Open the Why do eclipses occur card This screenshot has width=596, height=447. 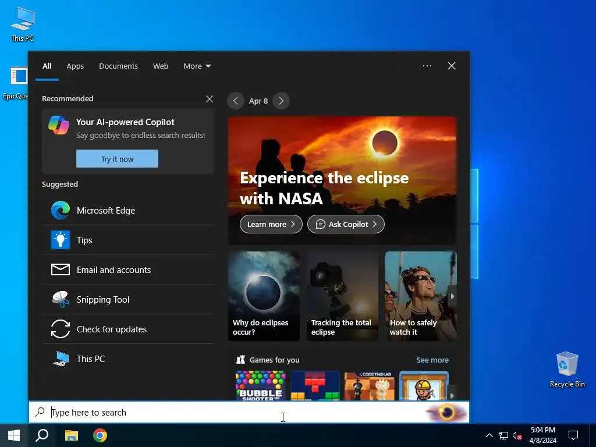[x=264, y=296]
